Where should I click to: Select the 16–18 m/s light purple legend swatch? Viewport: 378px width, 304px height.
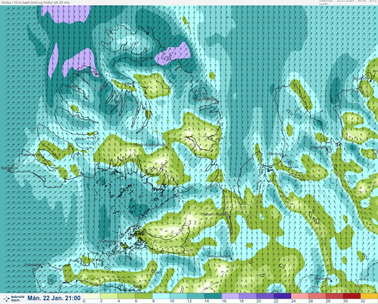click(x=231, y=296)
